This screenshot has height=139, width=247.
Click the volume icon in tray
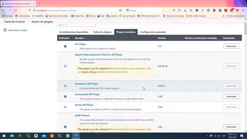[219, 136]
